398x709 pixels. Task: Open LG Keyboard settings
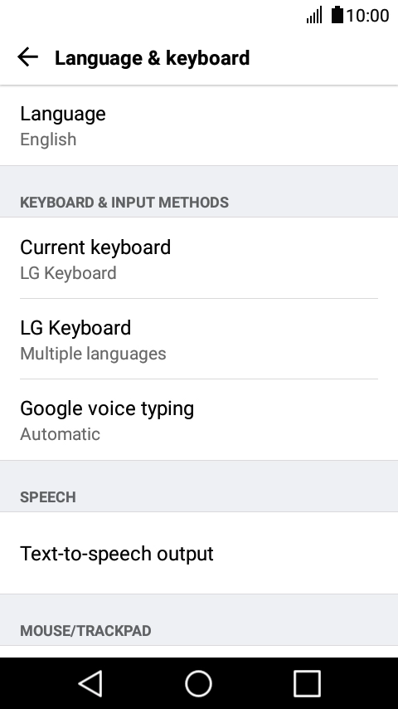pyautogui.click(x=199, y=339)
